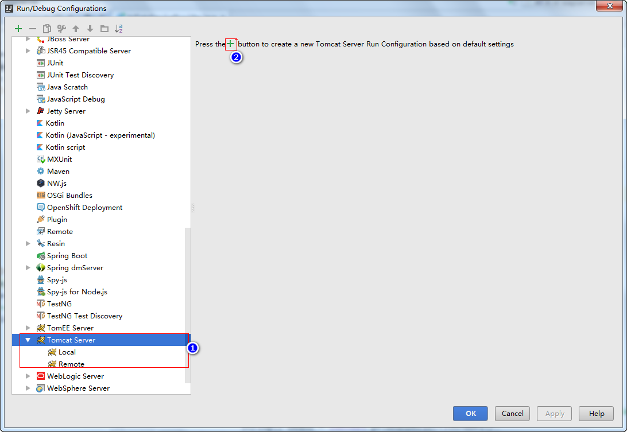Screen dimensions: 627x432
Task: Click the Jetty Server icon
Action: click(x=40, y=111)
